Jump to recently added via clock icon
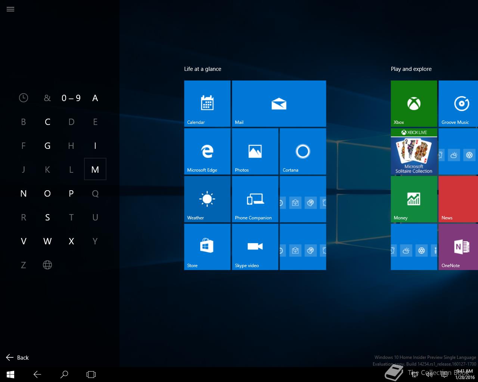 point(24,98)
